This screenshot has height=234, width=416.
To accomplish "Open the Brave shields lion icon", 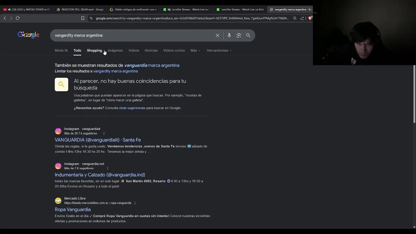I will click(310, 18).
